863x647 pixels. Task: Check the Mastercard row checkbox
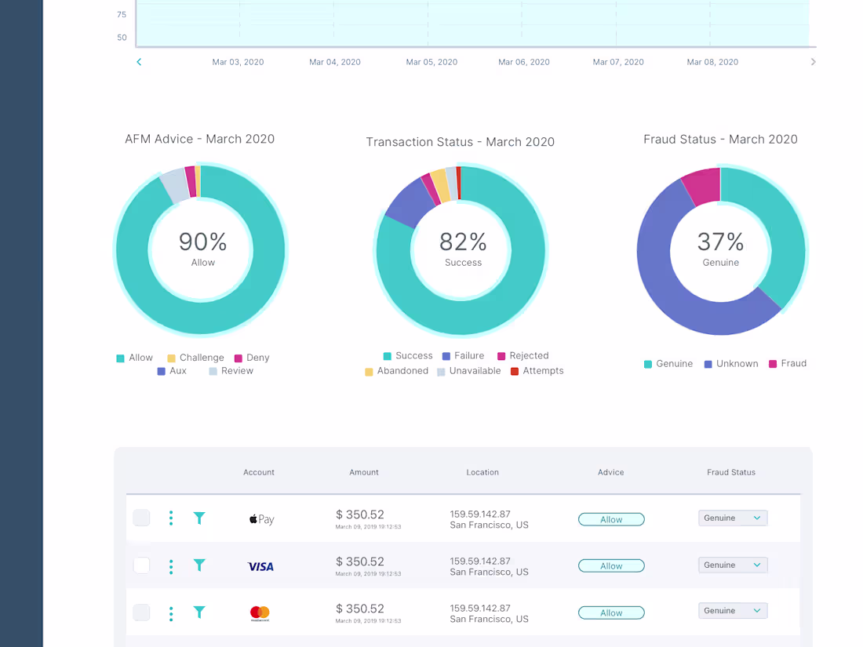(141, 612)
